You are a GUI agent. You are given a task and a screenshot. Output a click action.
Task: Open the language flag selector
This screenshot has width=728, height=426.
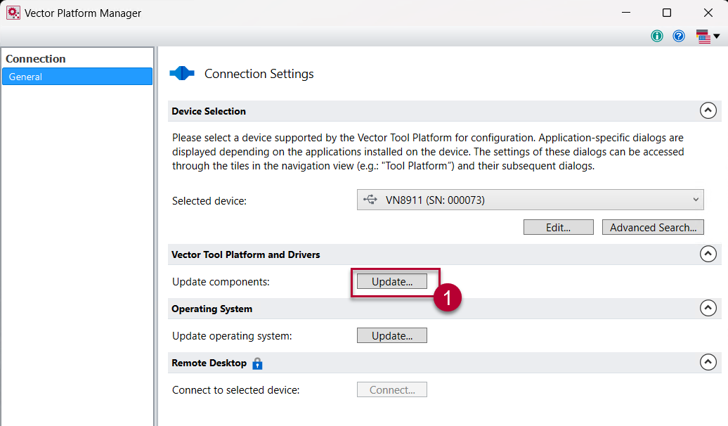coord(708,36)
